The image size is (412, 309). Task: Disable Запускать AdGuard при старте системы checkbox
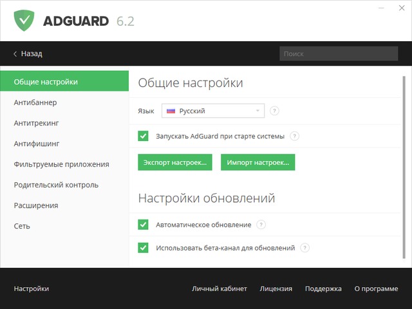click(x=143, y=136)
